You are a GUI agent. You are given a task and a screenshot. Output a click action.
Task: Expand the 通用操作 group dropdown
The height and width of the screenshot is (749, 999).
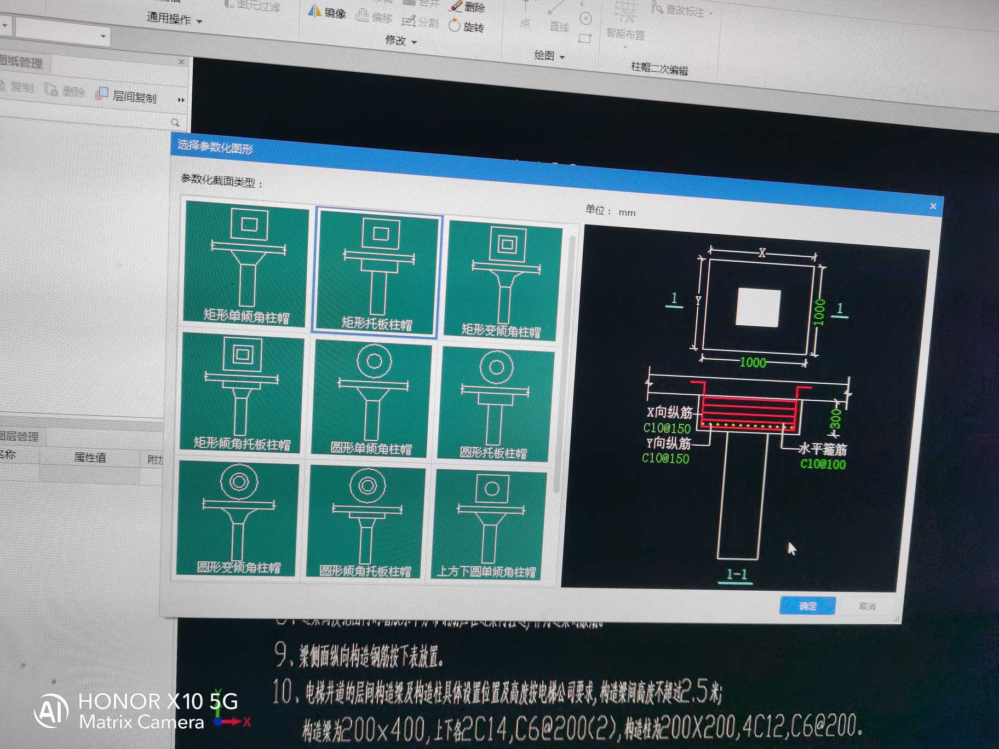[x=199, y=21]
